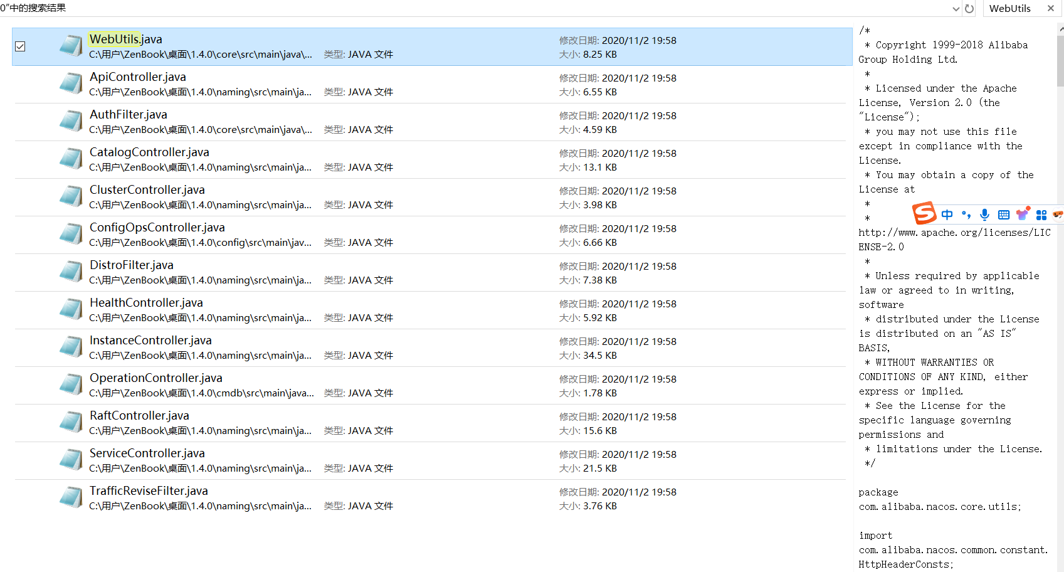The image size is (1064, 572).
Task: Expand the address bar history dropdown
Action: [956, 9]
